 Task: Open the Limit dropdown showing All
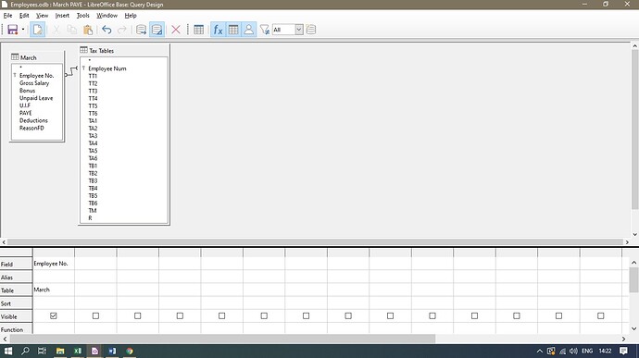299,30
